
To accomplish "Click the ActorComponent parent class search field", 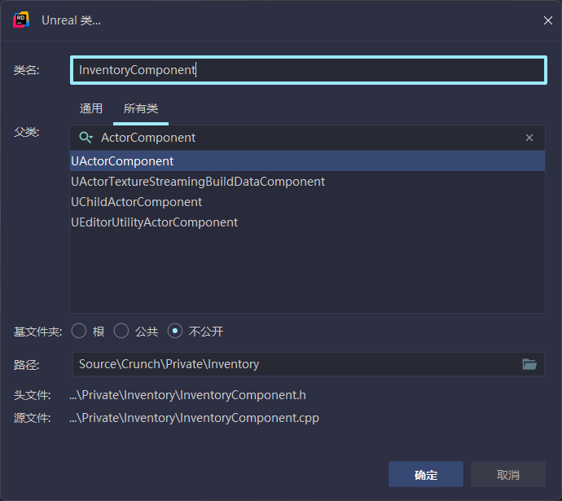I will pos(308,138).
